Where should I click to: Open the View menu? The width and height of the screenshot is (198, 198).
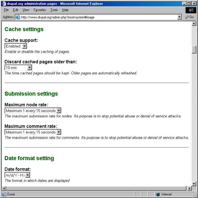tap(26, 10)
